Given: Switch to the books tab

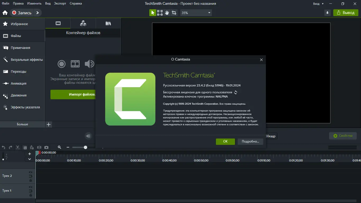Looking at the screenshot, I should pyautogui.click(x=108, y=23).
